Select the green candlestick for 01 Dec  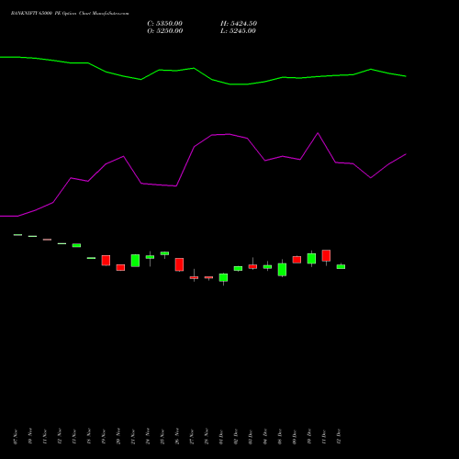(x=223, y=277)
